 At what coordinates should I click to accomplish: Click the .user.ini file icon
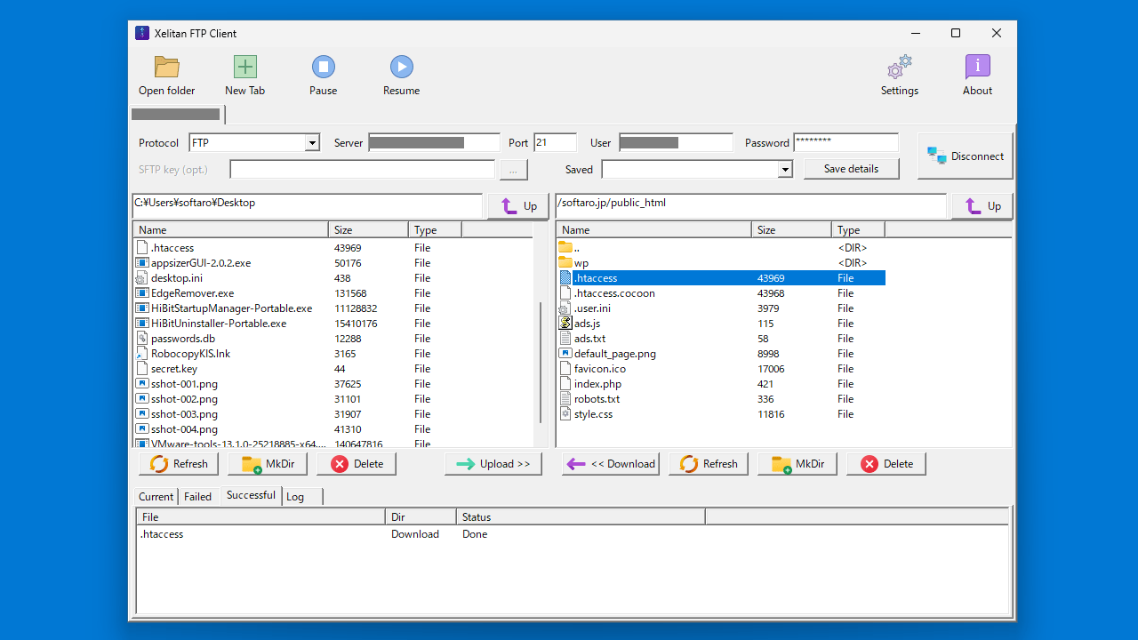click(565, 308)
